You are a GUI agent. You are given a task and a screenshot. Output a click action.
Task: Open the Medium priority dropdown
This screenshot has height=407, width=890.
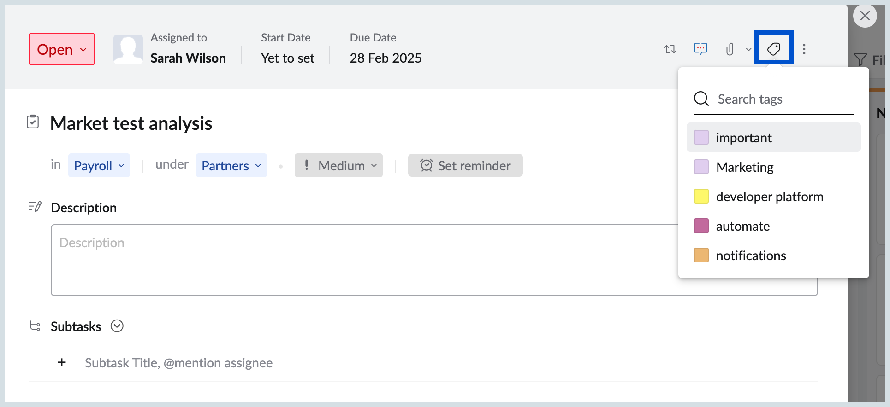[338, 165]
